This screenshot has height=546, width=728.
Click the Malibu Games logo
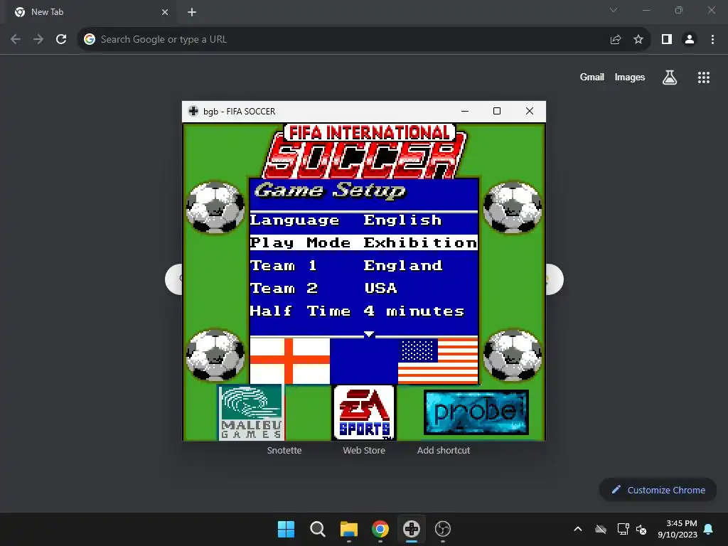click(251, 412)
